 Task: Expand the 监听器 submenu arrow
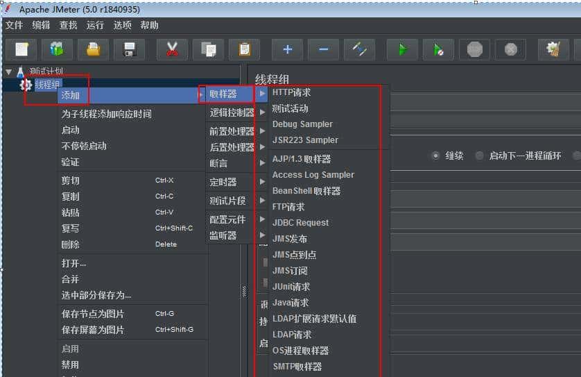coord(262,235)
